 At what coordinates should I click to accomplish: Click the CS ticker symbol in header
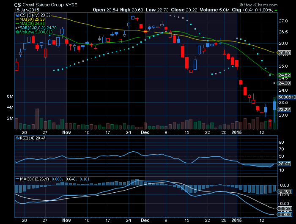point(18,5)
